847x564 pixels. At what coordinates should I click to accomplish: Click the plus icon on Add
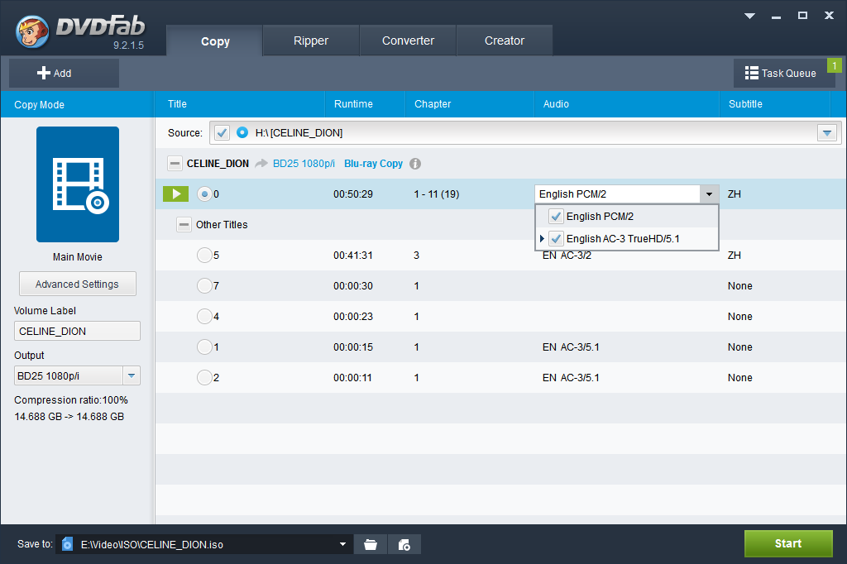pos(43,73)
